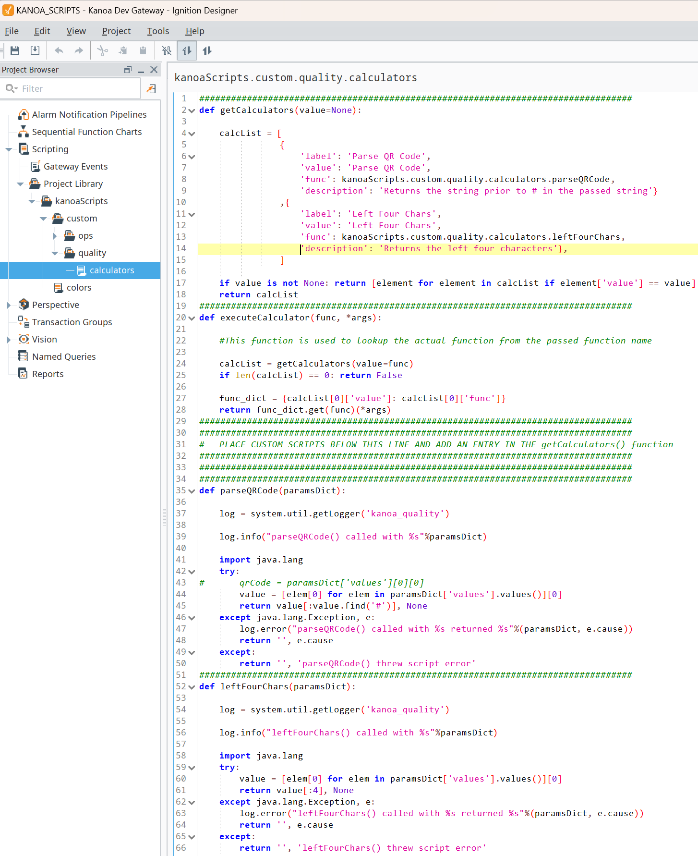Fold executeCalculator function at line 20

(192, 318)
